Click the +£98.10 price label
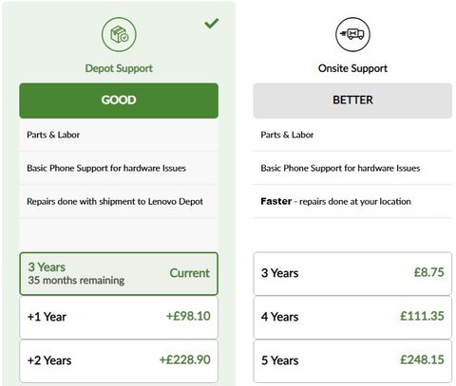456x386 pixels. [188, 316]
